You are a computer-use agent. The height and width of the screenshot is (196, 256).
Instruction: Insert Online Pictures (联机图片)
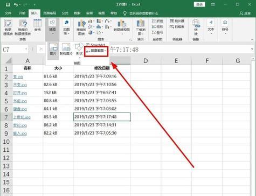tap(66, 50)
